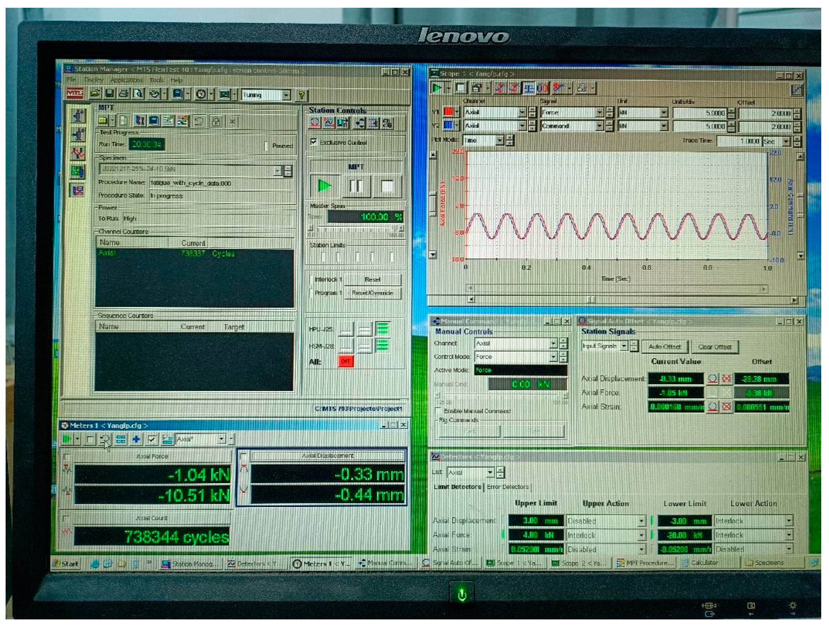Click the MPT padlock icon
The width and height of the screenshot is (829, 625).
point(216,121)
